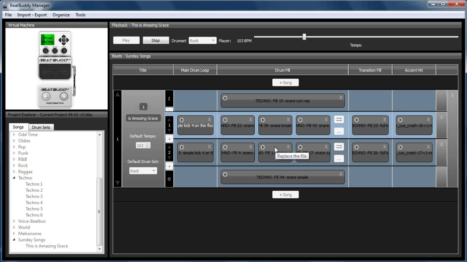Viewport: 467px width, 262px height.
Task: Delete part 2 row using right-side X
Action: point(441,144)
